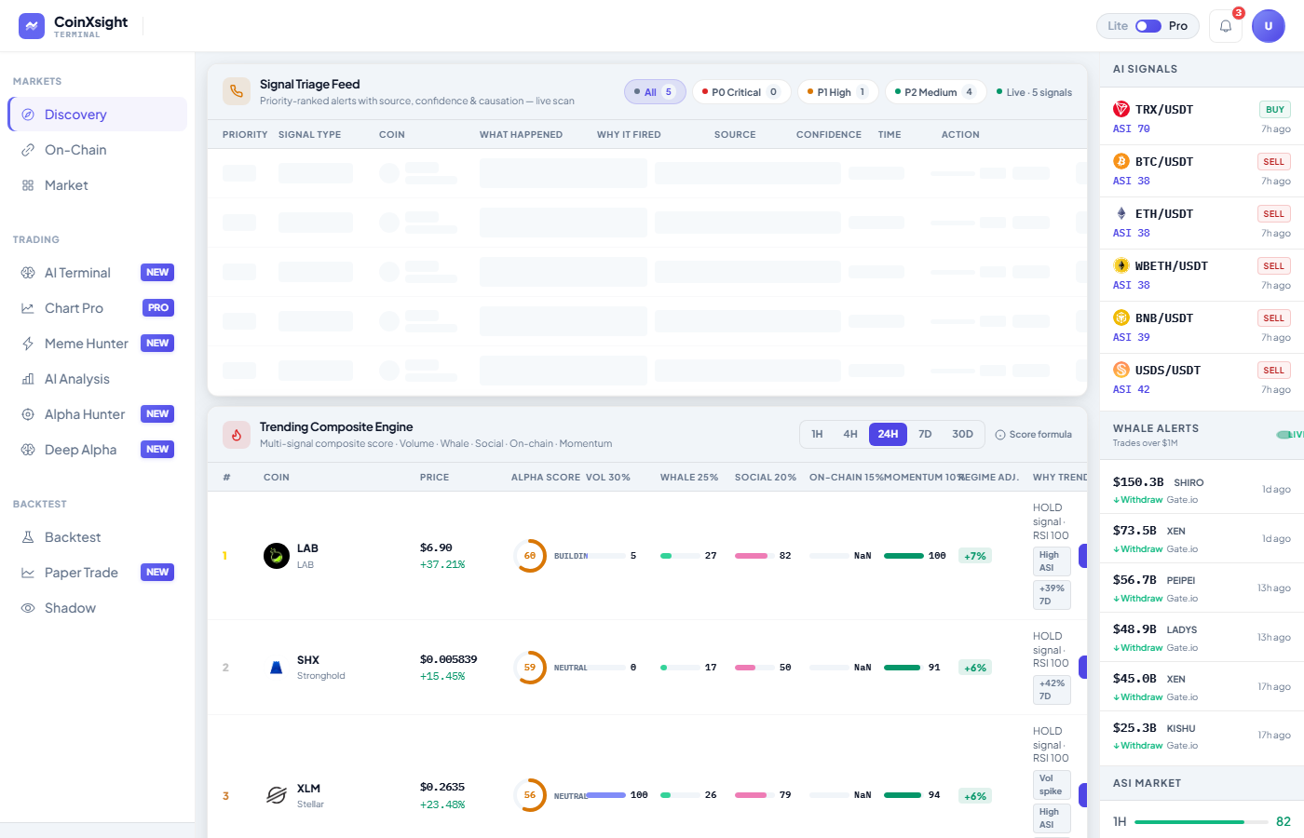Open Paper Trade page
Image resolution: width=1304 pixels, height=838 pixels.
pos(98,573)
